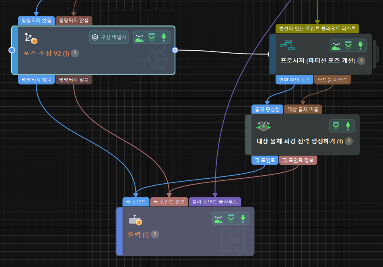Click help question mark beside 프로시저 (파티션 포즈 계산)
This screenshot has width=383, height=267.
tap(361, 61)
